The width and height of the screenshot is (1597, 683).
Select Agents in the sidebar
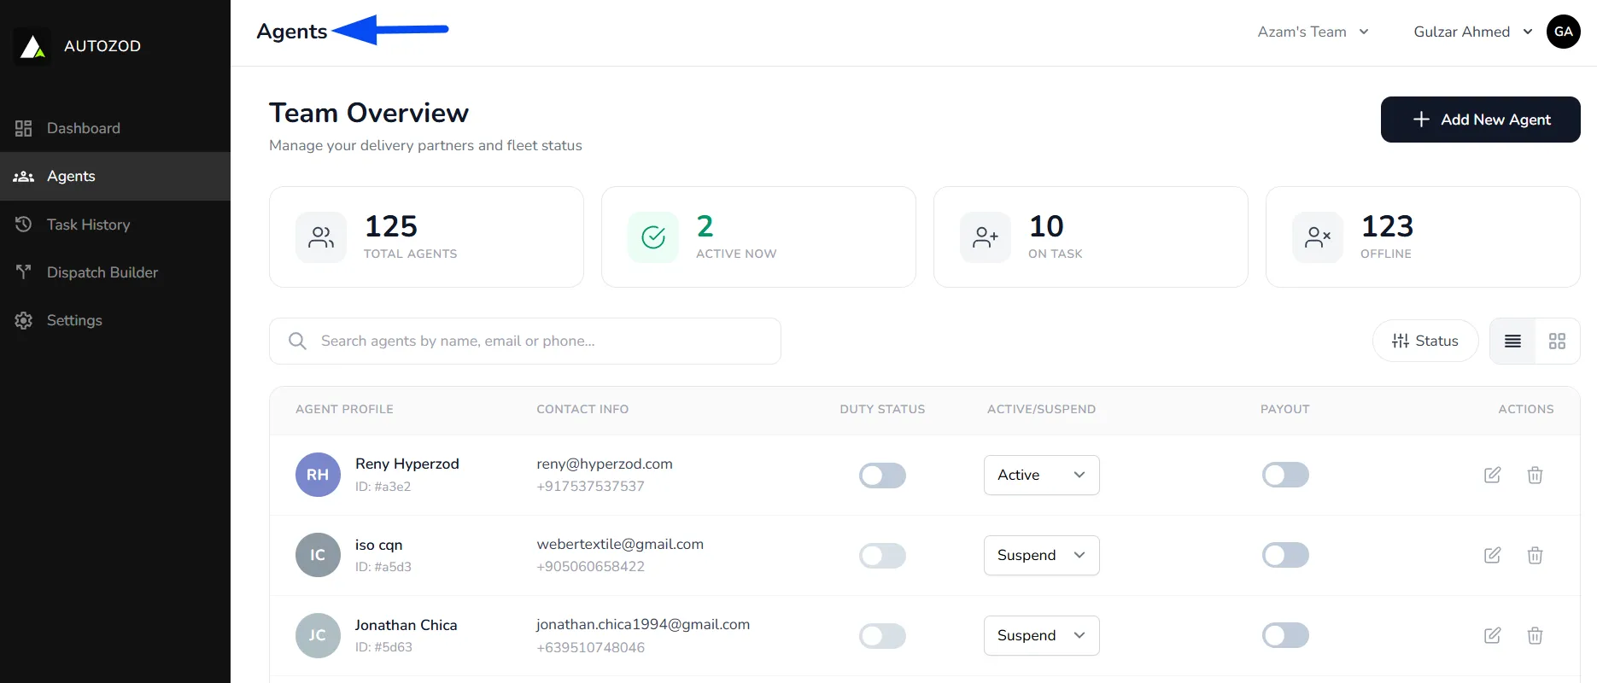115,176
